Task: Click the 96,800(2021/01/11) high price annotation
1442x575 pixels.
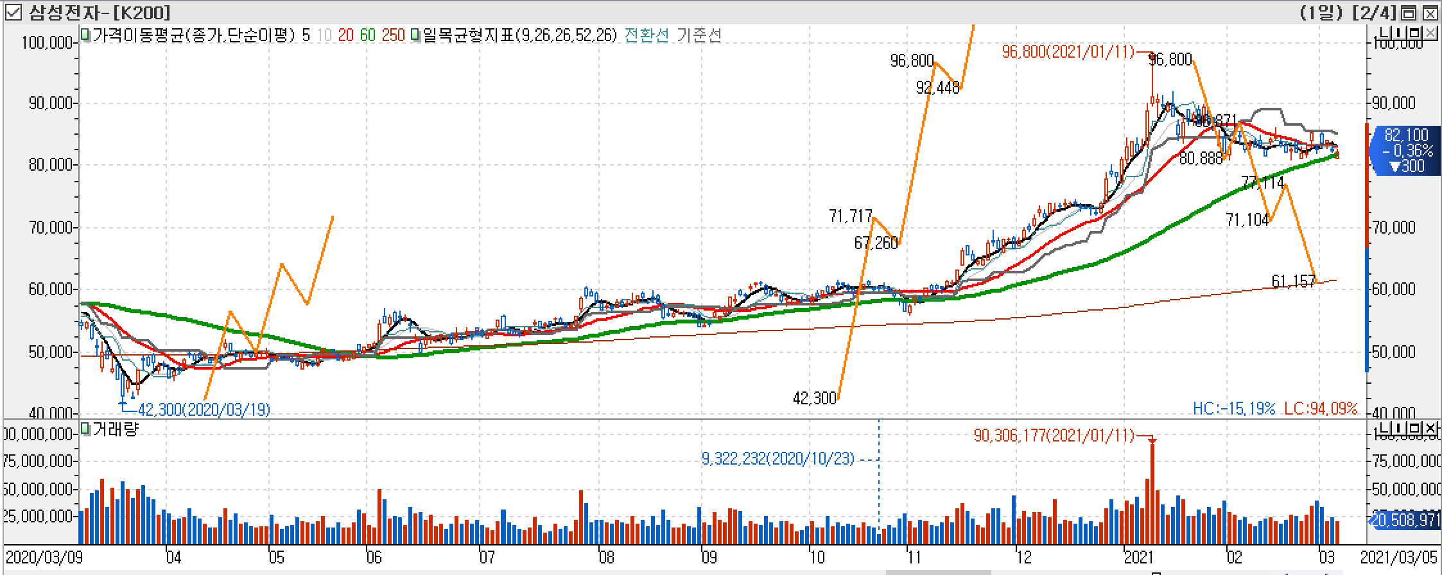Action: point(1068,52)
